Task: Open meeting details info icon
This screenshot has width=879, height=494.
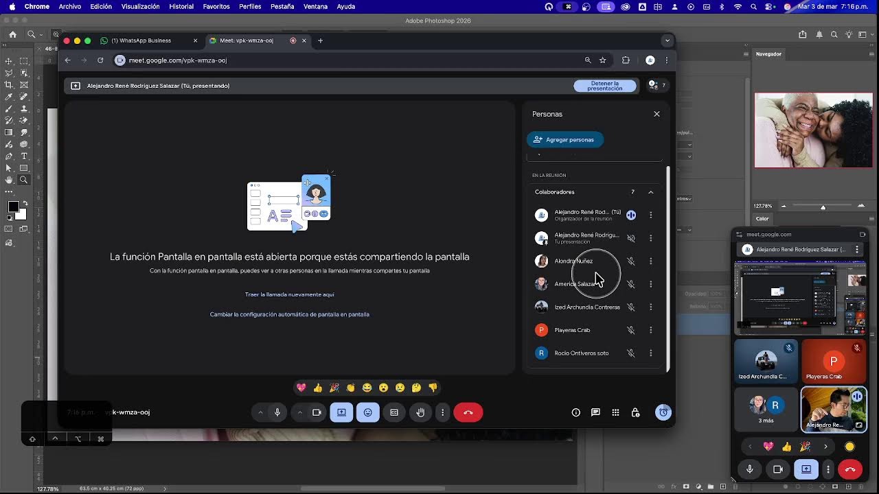Action: 576,412
